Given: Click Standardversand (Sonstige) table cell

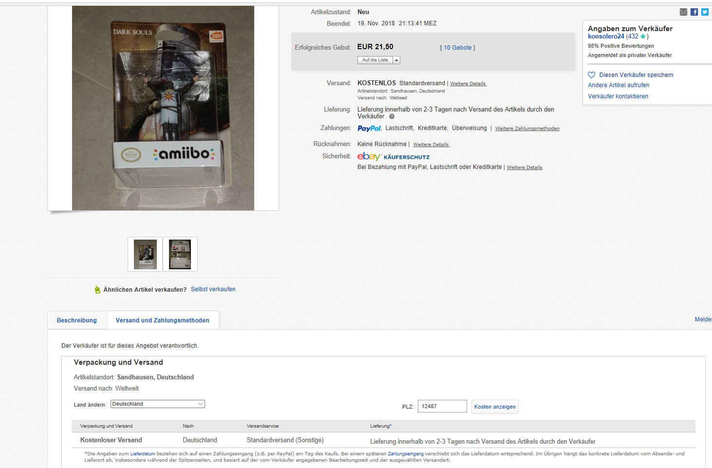Looking at the screenshot, I should click(285, 440).
